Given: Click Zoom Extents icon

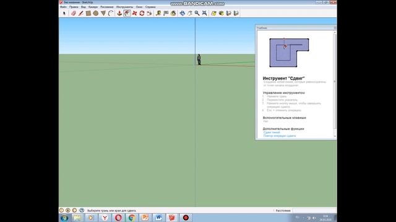Looking at the screenshot, I should pos(205,14).
